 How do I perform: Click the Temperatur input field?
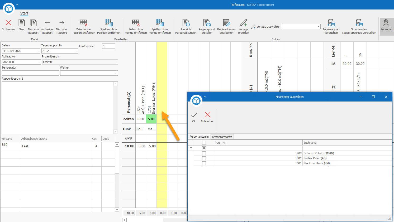click(30, 73)
